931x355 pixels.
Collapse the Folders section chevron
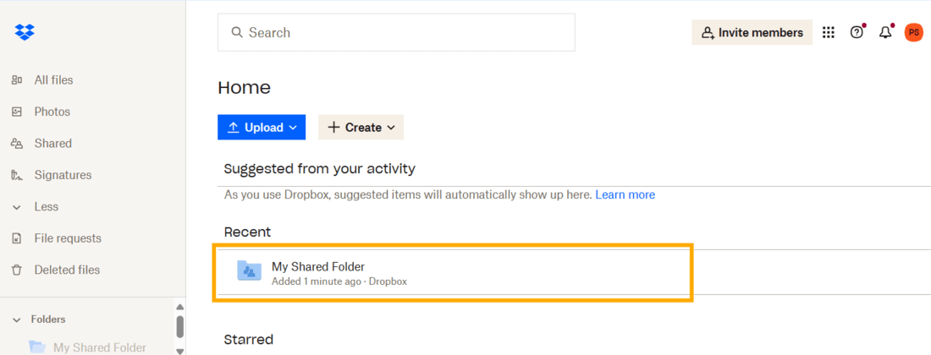(x=16, y=319)
